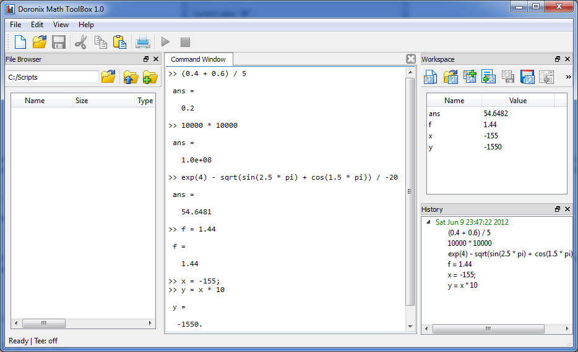This screenshot has width=578, height=352.
Task: Close the Command Window tab with X
Action: (x=411, y=59)
